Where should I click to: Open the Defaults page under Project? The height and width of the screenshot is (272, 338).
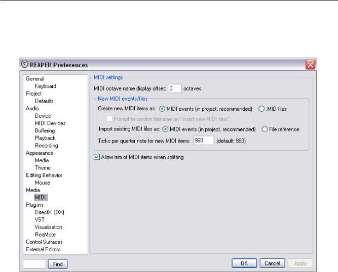click(44, 101)
